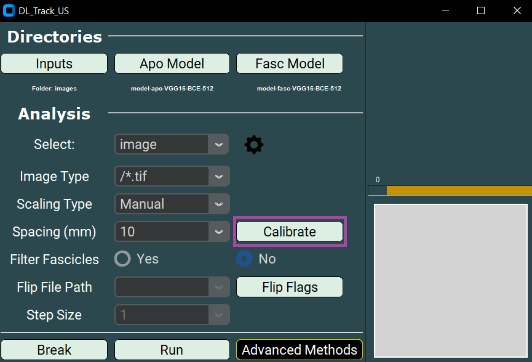Stop processing with the Break button
The width and height of the screenshot is (532, 362).
[54, 350]
